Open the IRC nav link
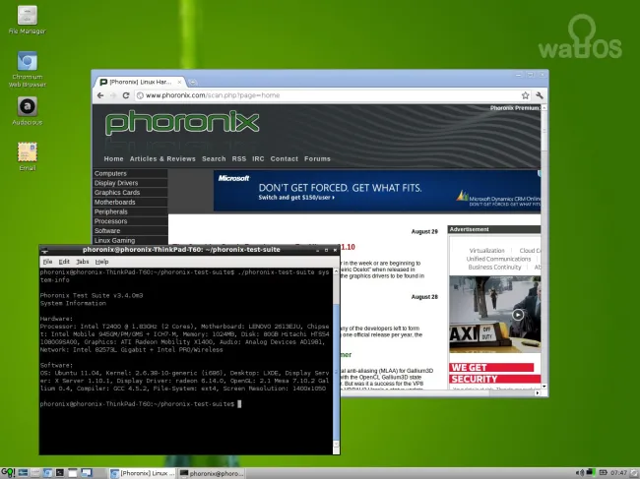The image size is (640, 479). click(258, 159)
